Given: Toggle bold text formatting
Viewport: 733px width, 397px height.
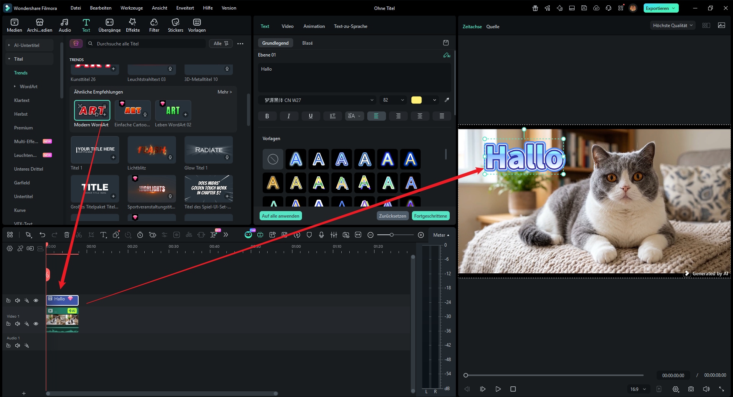Looking at the screenshot, I should [x=267, y=116].
